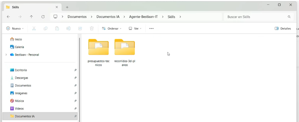Click the presupuestos-tecnicos folder name

pos(98,63)
